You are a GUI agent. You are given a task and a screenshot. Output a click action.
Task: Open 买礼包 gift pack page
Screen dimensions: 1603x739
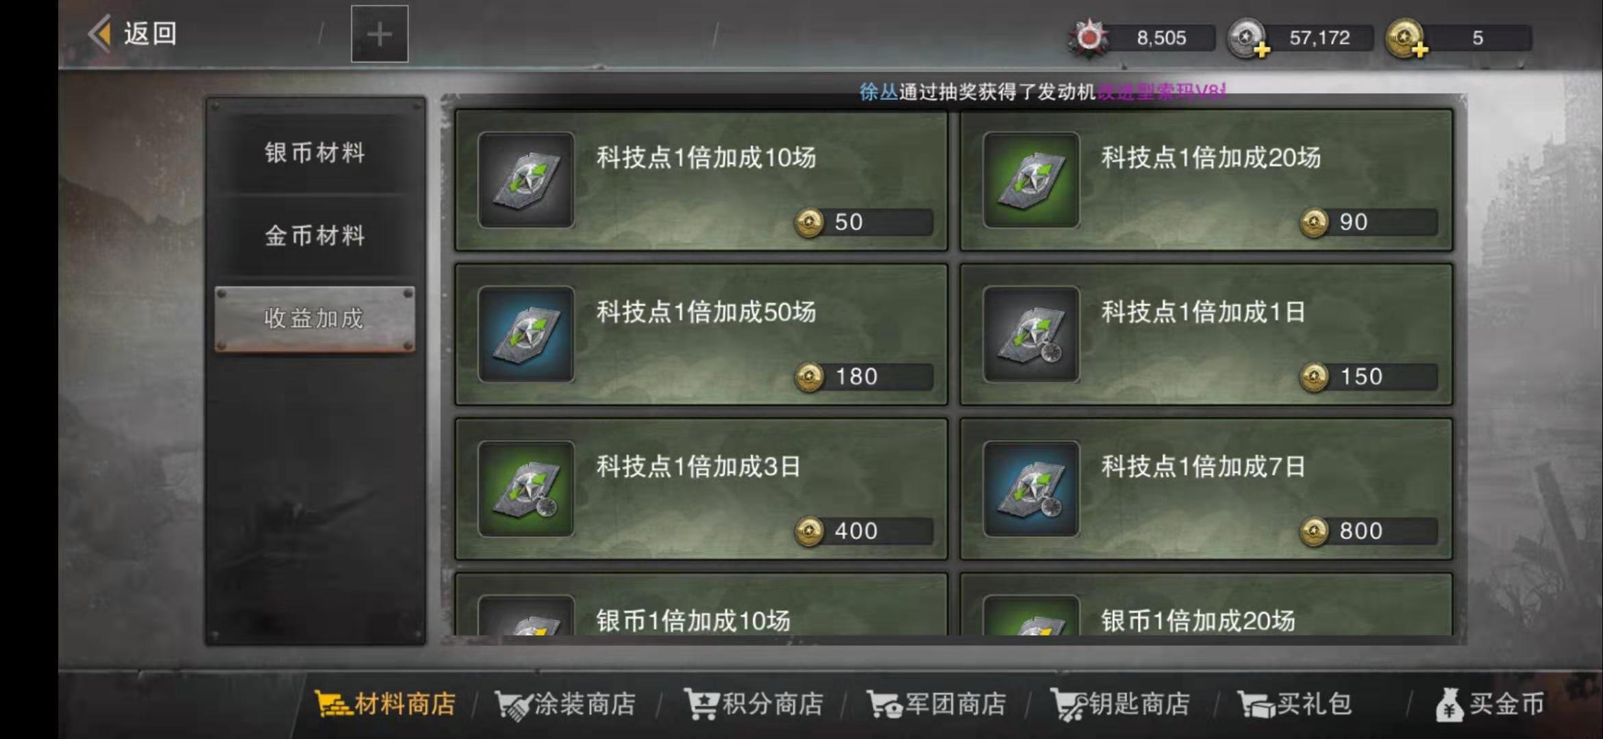coord(1295,705)
